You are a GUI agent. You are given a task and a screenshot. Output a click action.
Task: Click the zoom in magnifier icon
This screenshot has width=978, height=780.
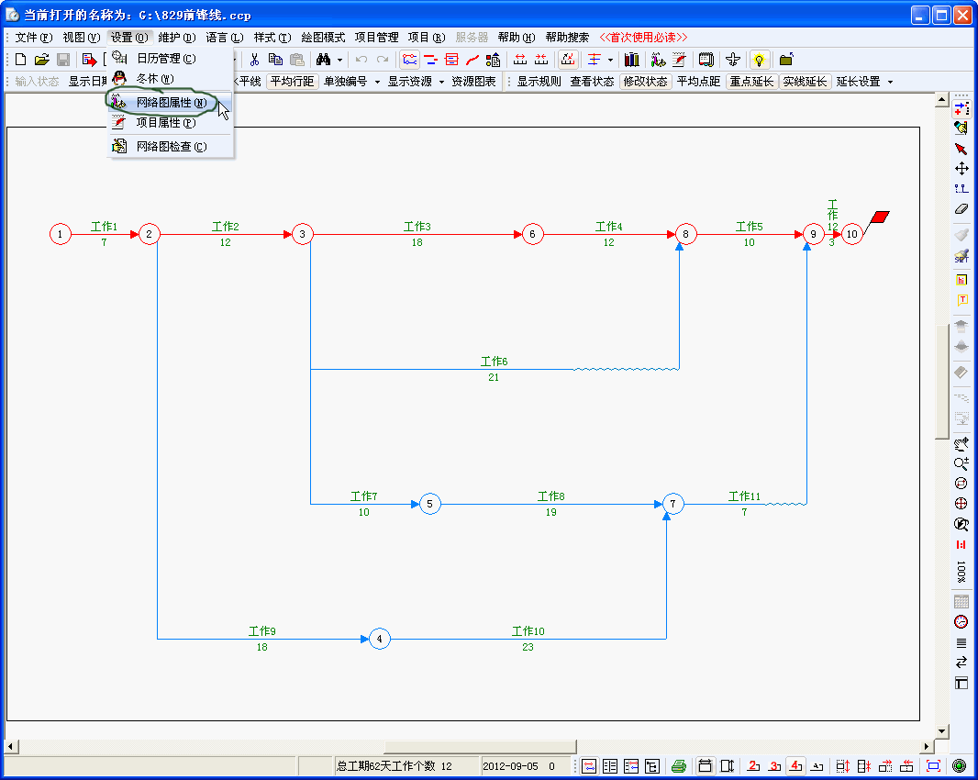961,463
